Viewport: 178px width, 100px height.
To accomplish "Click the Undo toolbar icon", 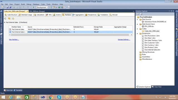I will click(x=24, y=7).
